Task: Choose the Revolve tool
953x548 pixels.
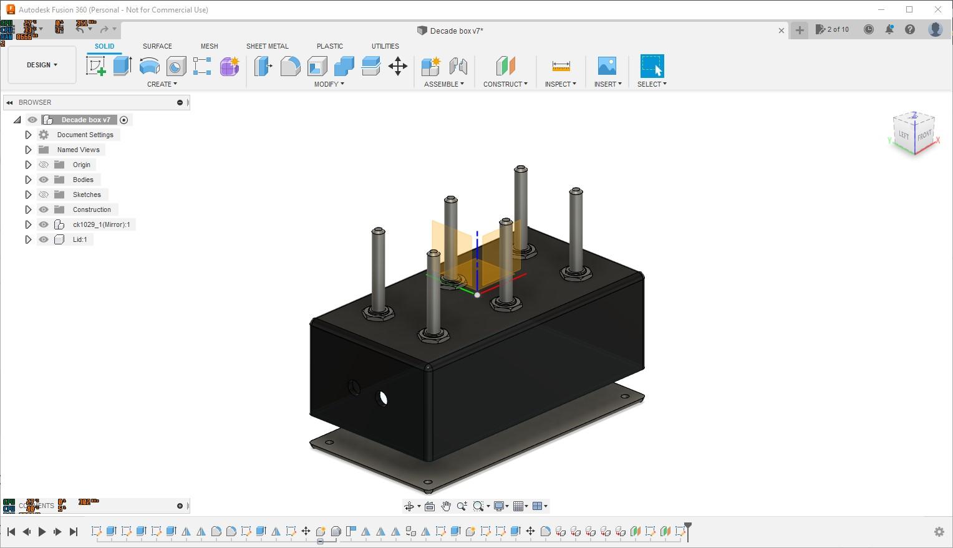Action: (x=149, y=65)
